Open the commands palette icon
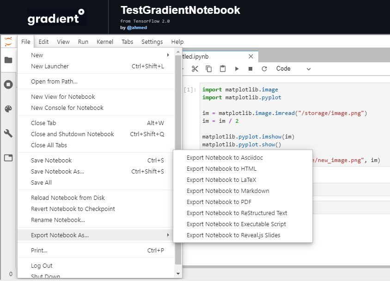 (x=8, y=109)
